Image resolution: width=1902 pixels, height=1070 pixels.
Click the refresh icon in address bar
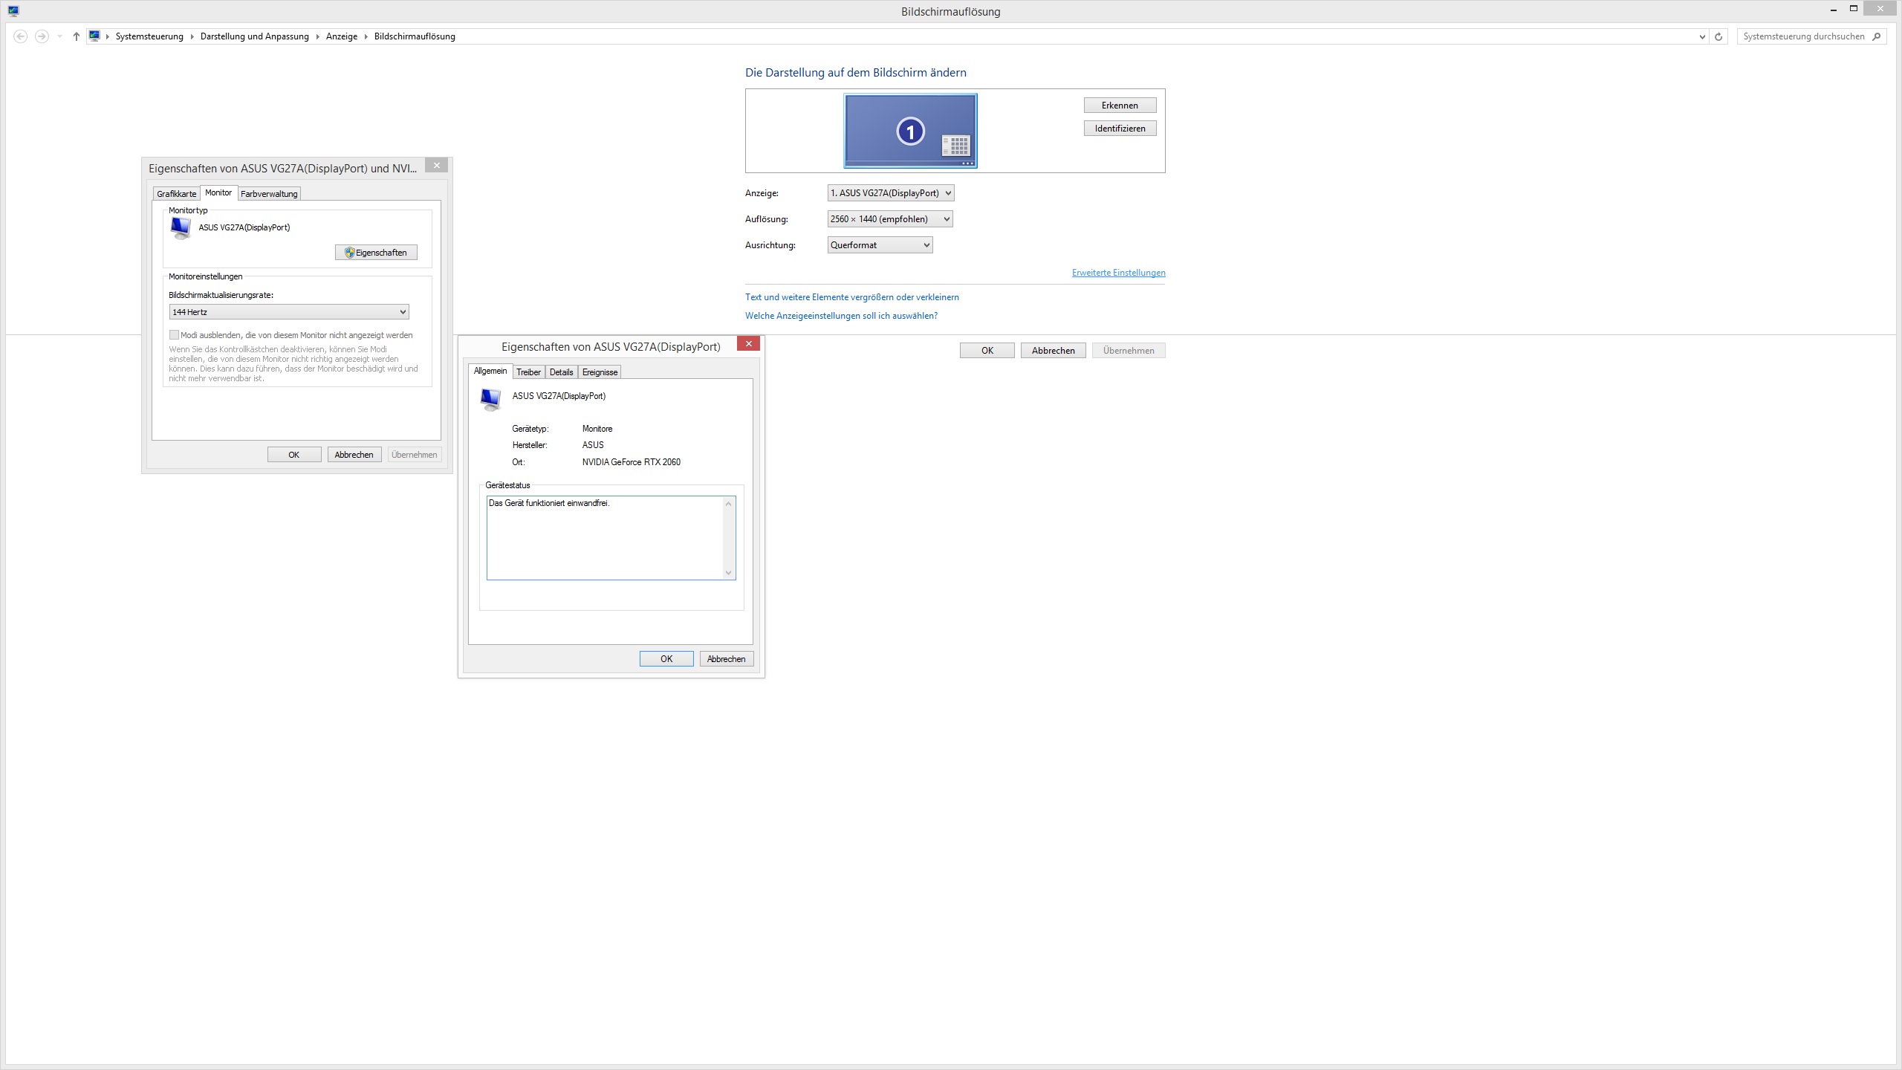click(x=1718, y=36)
